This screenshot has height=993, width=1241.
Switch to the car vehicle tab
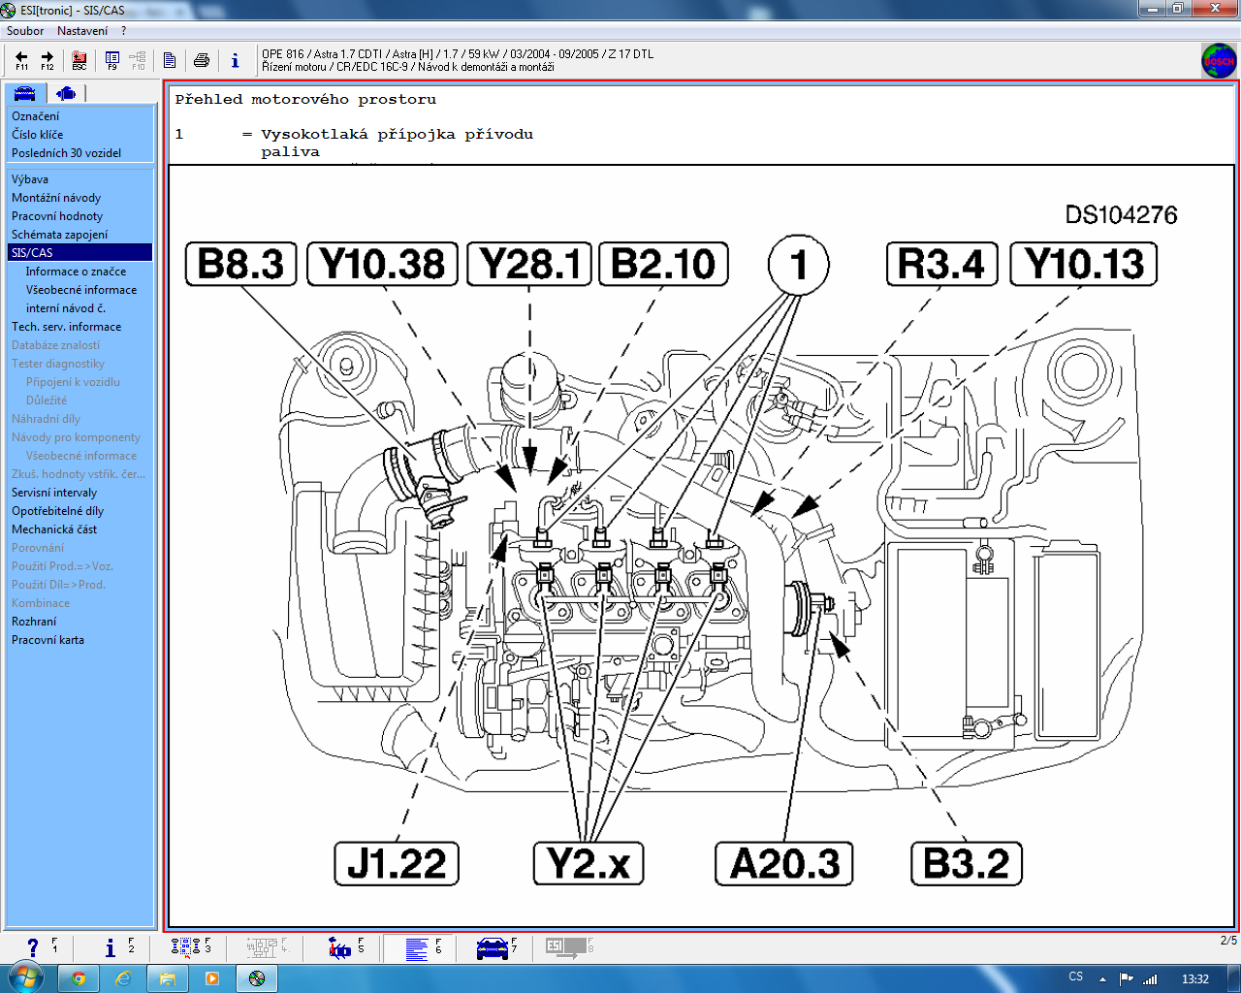coord(24,93)
